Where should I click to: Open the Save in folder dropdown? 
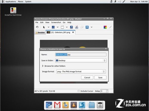point(81,60)
